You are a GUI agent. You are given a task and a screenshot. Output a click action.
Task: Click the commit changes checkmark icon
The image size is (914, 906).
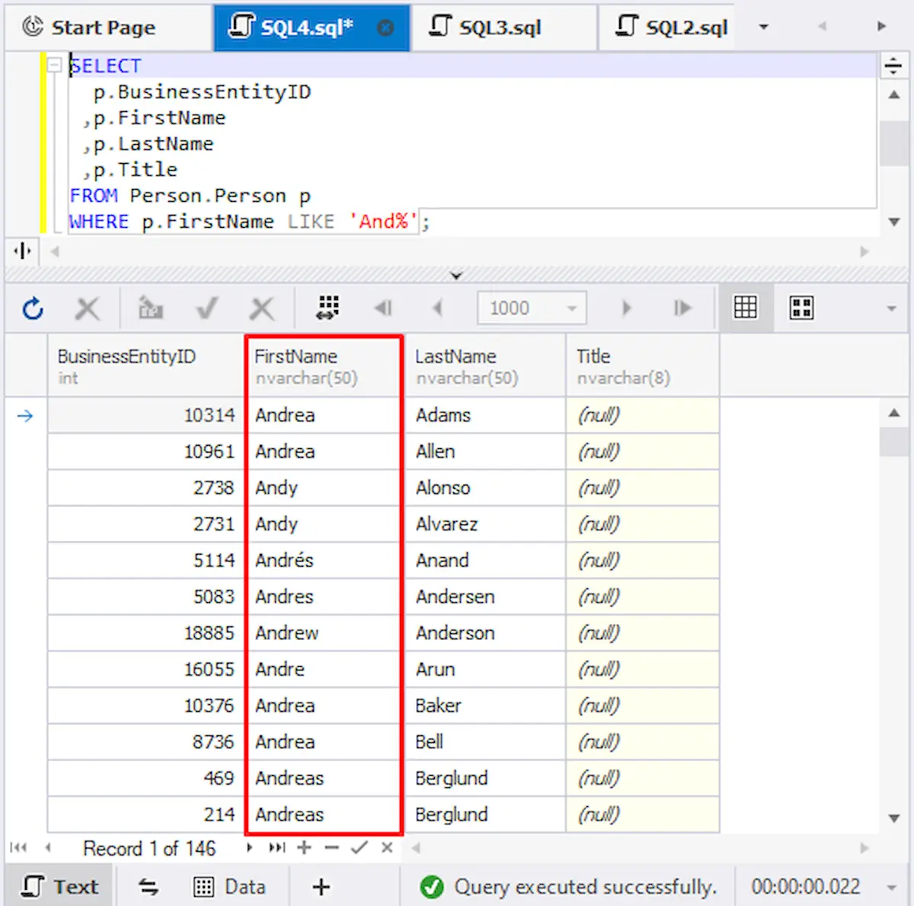[x=206, y=308]
